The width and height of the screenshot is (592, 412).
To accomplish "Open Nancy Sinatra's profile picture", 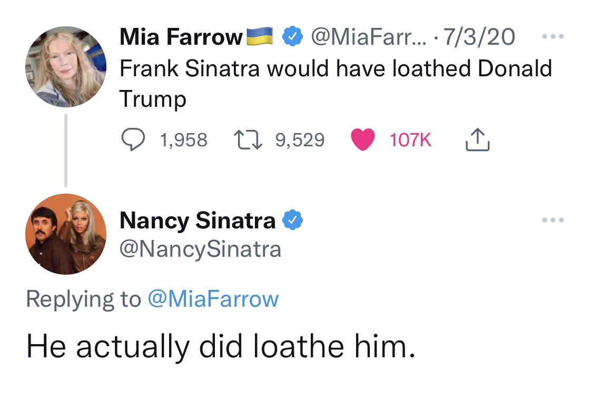I will coord(66,234).
